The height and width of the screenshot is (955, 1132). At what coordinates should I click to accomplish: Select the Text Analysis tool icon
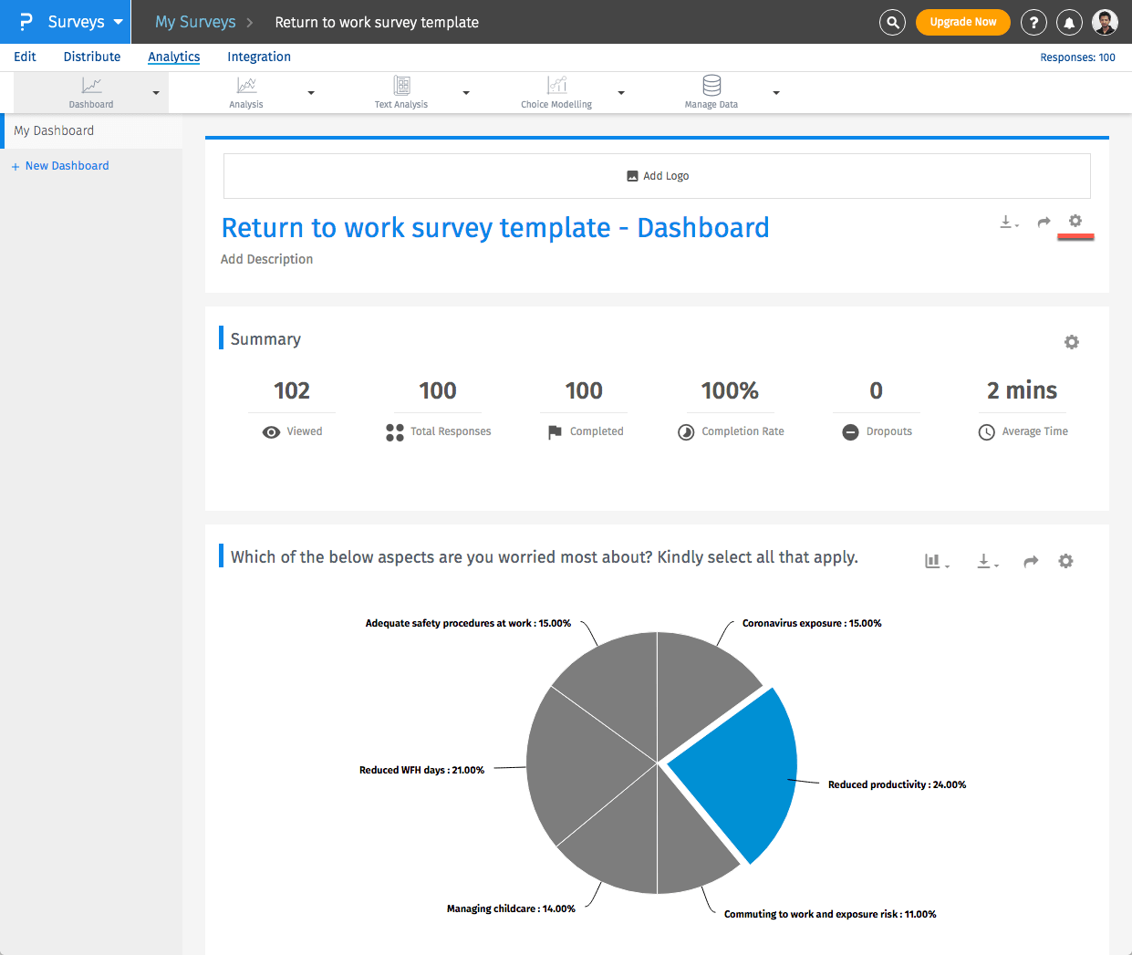[x=400, y=87]
